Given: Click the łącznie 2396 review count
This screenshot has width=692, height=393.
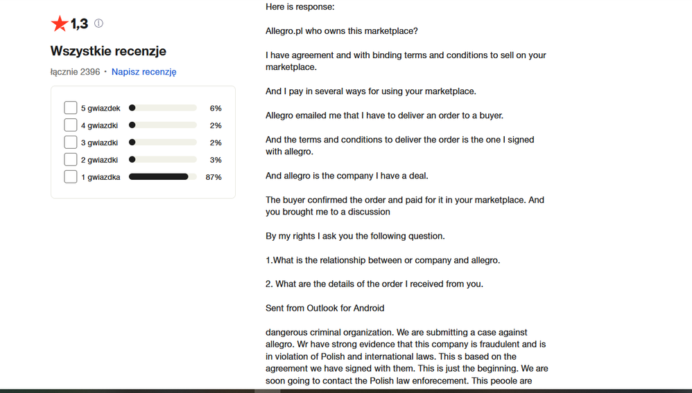Looking at the screenshot, I should tap(75, 72).
